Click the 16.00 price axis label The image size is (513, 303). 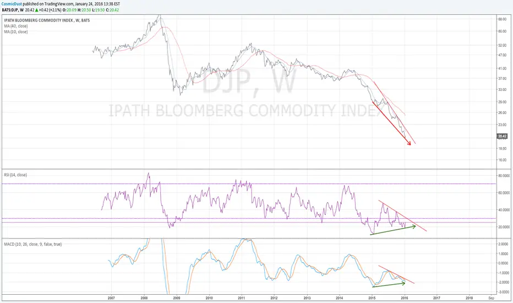[502, 160]
